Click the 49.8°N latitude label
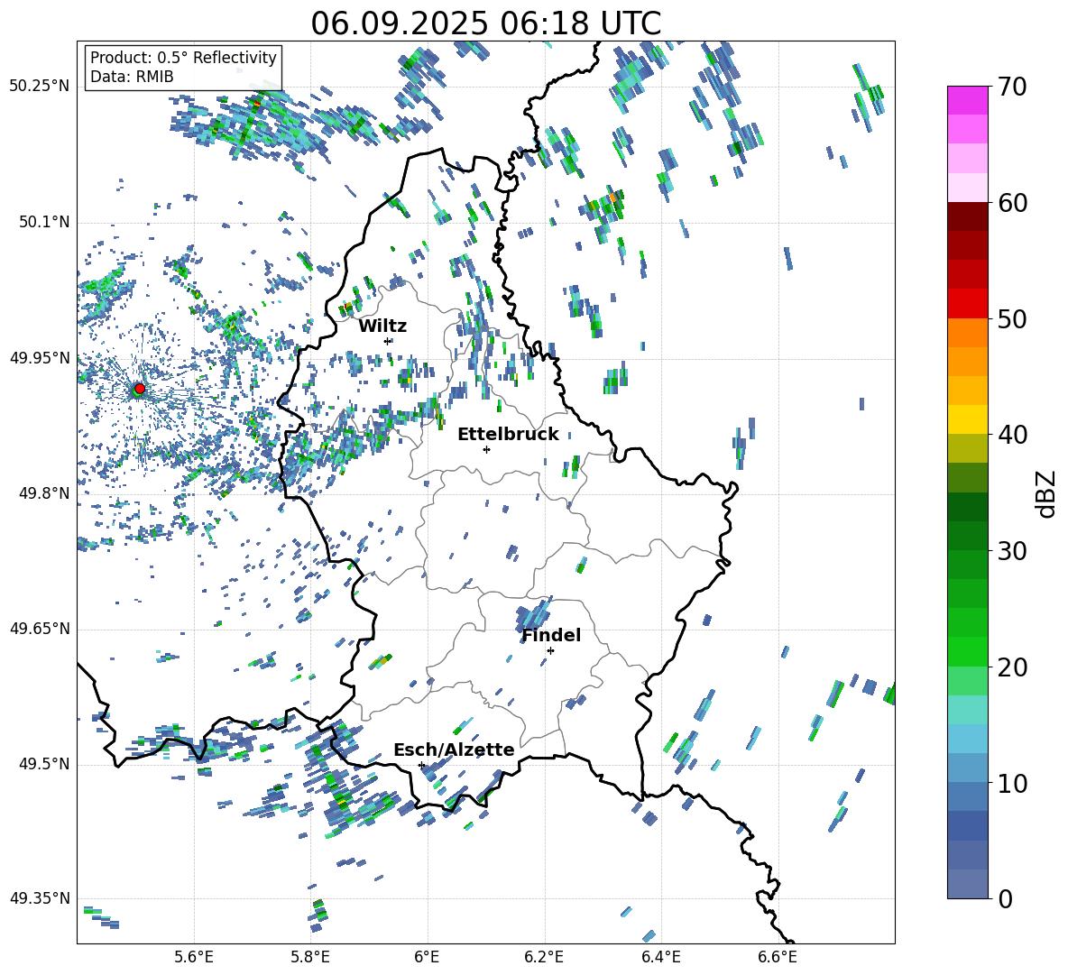The image size is (1068, 975). [43, 493]
